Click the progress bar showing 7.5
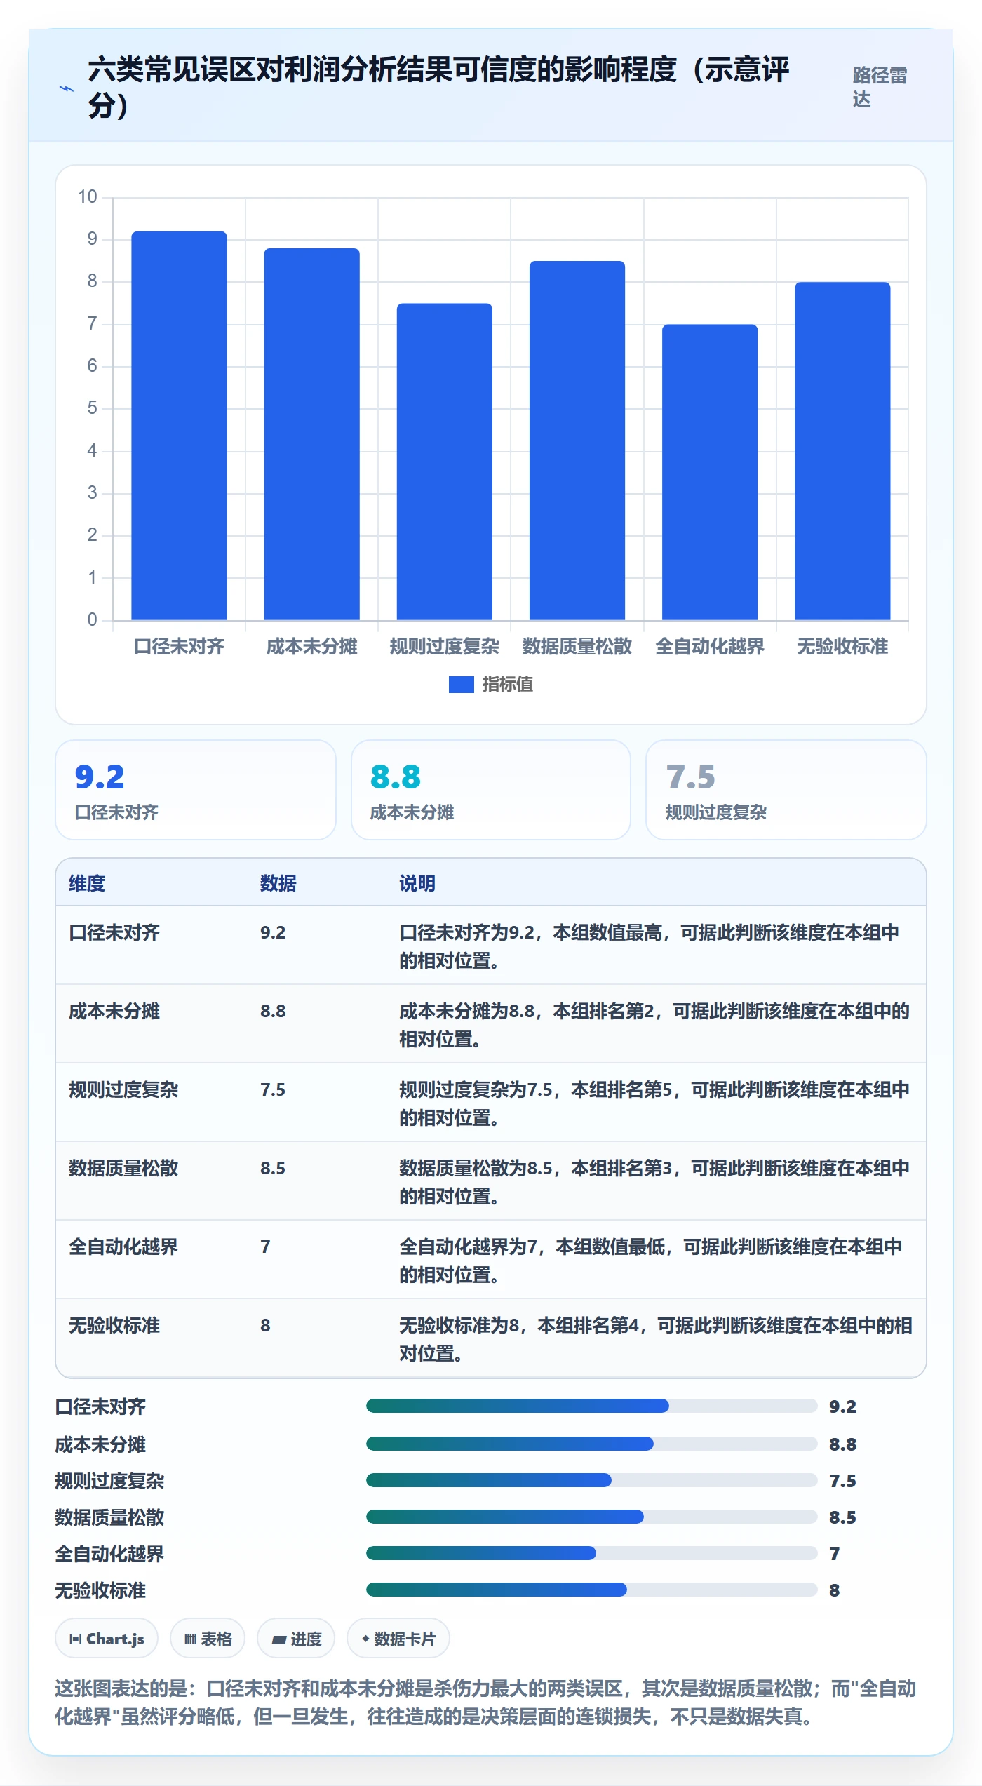The image size is (982, 1786). [592, 1480]
